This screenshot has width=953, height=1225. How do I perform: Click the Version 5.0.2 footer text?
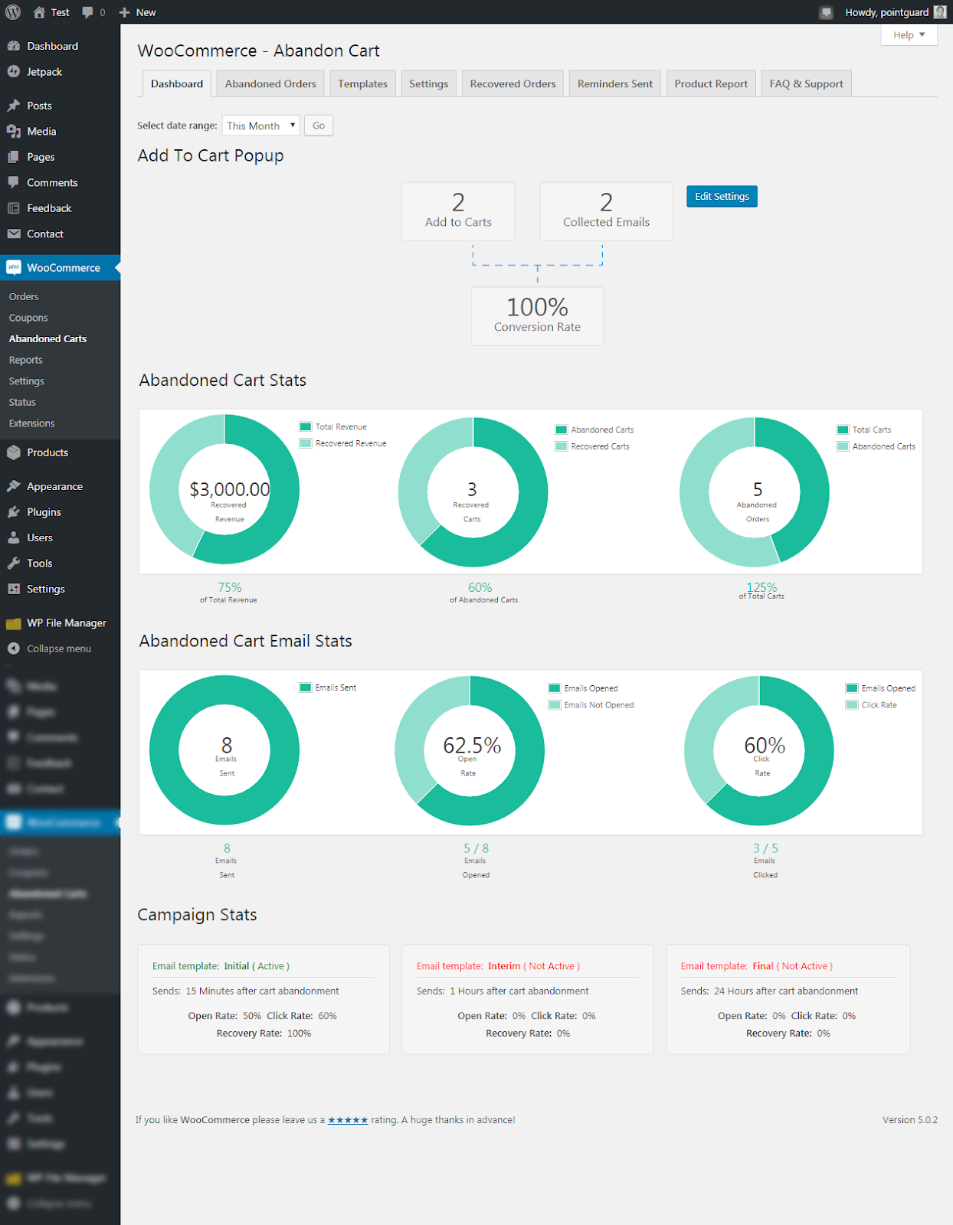pyautogui.click(x=910, y=1120)
